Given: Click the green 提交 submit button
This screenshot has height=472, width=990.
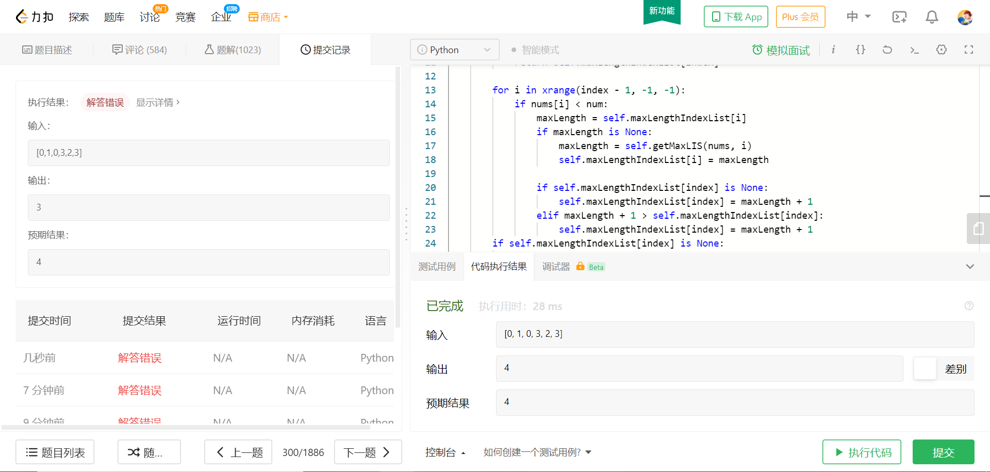Looking at the screenshot, I should click(x=943, y=452).
